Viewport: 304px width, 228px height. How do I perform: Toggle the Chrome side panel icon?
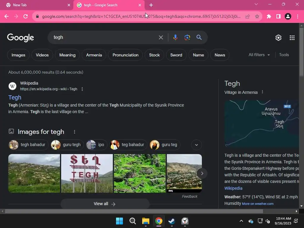coord(278,17)
